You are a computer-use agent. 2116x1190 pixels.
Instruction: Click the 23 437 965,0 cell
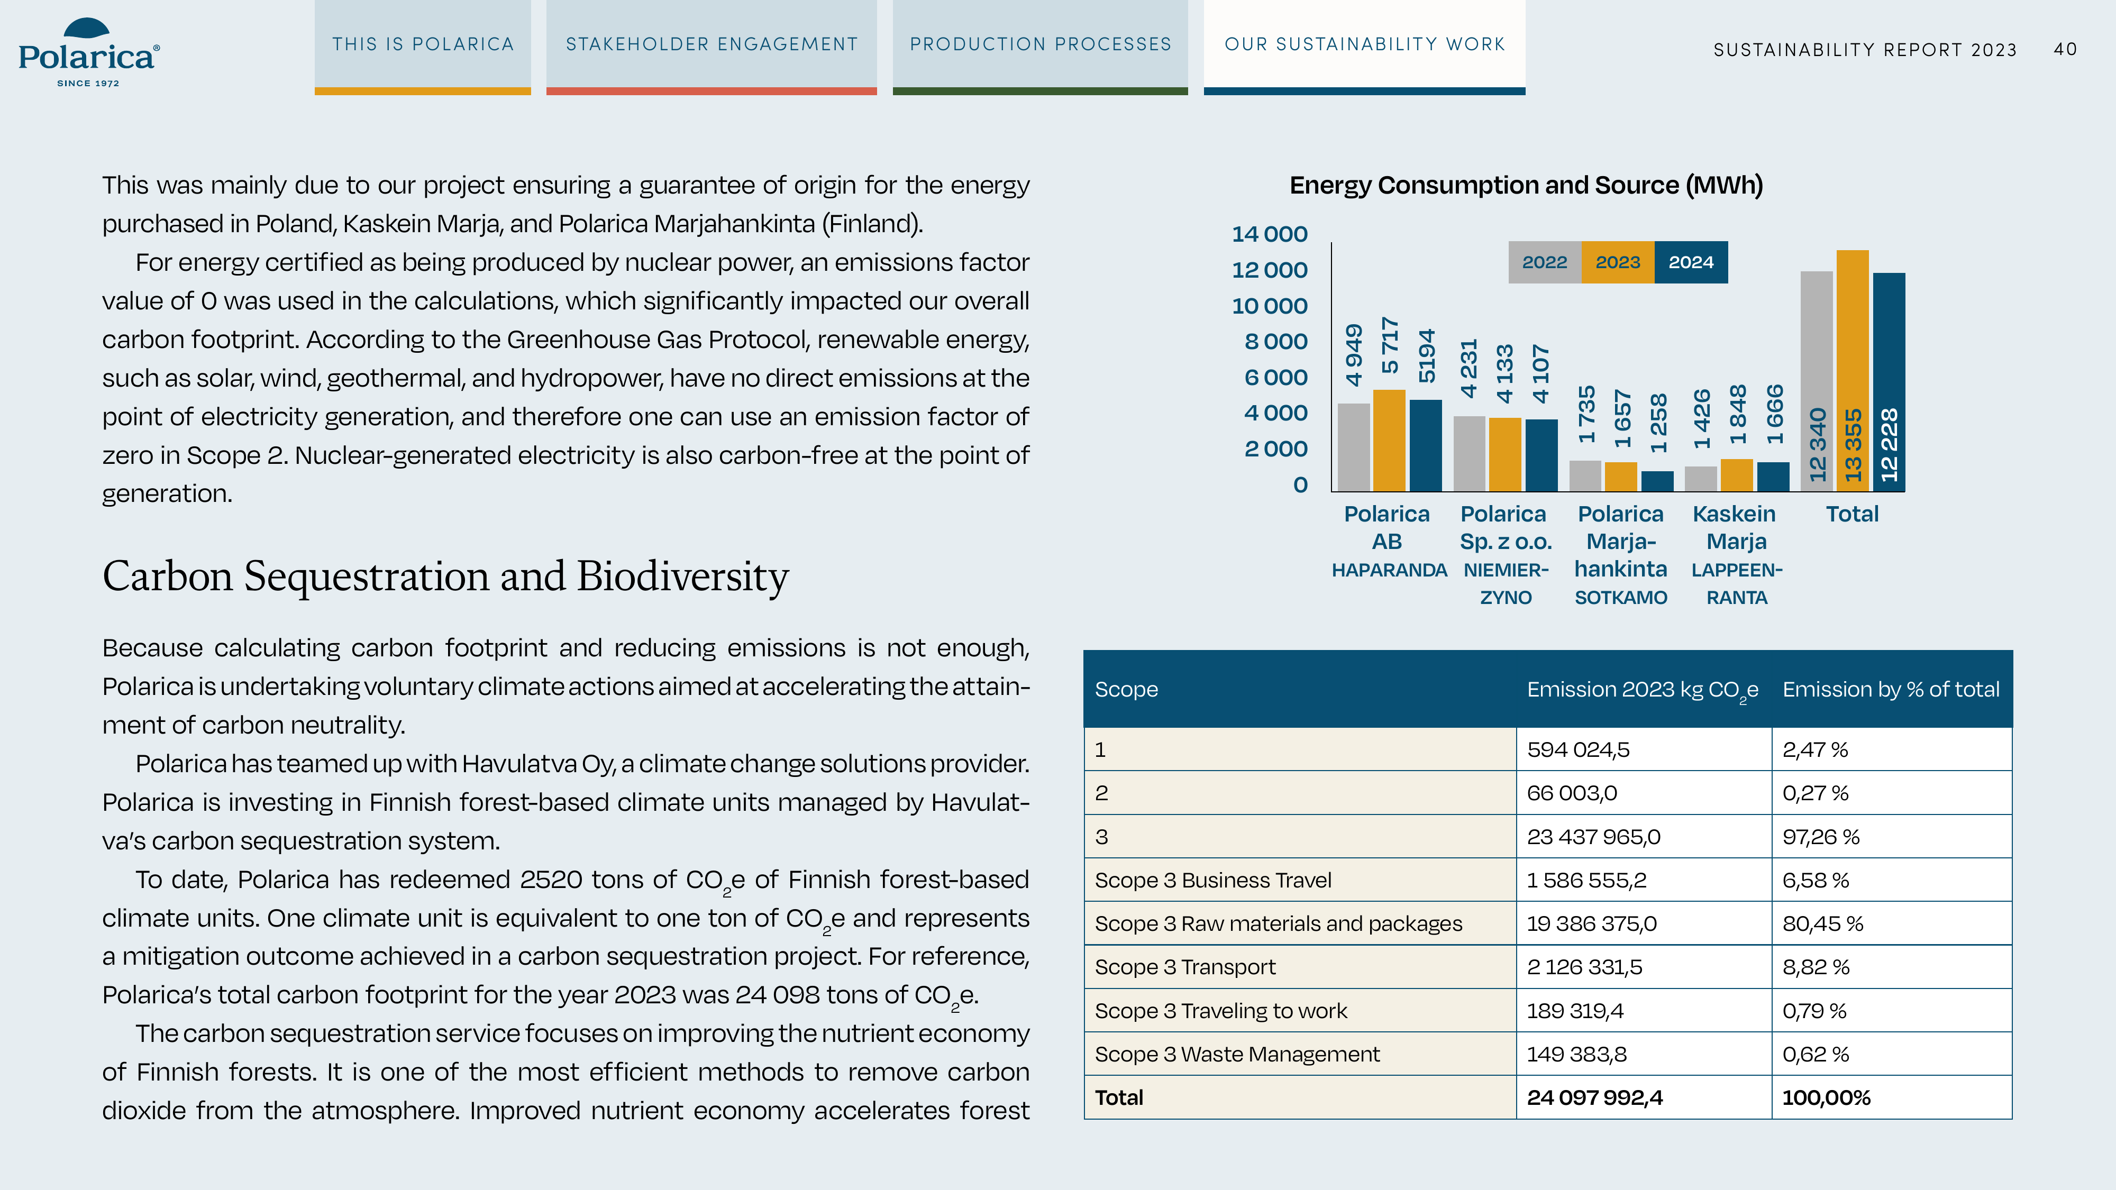pyautogui.click(x=1644, y=836)
